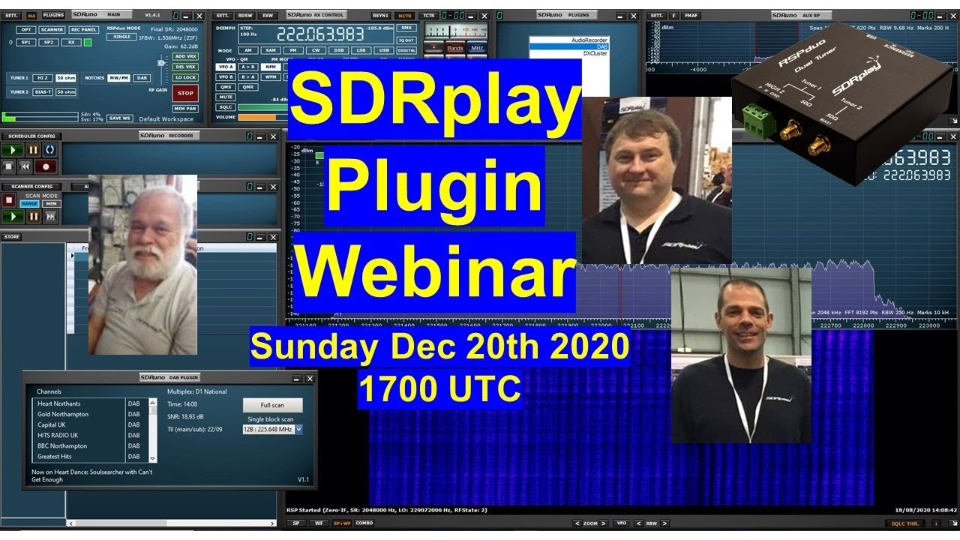Start recording with the red record button
Screen dimensions: 960x540
click(x=47, y=166)
